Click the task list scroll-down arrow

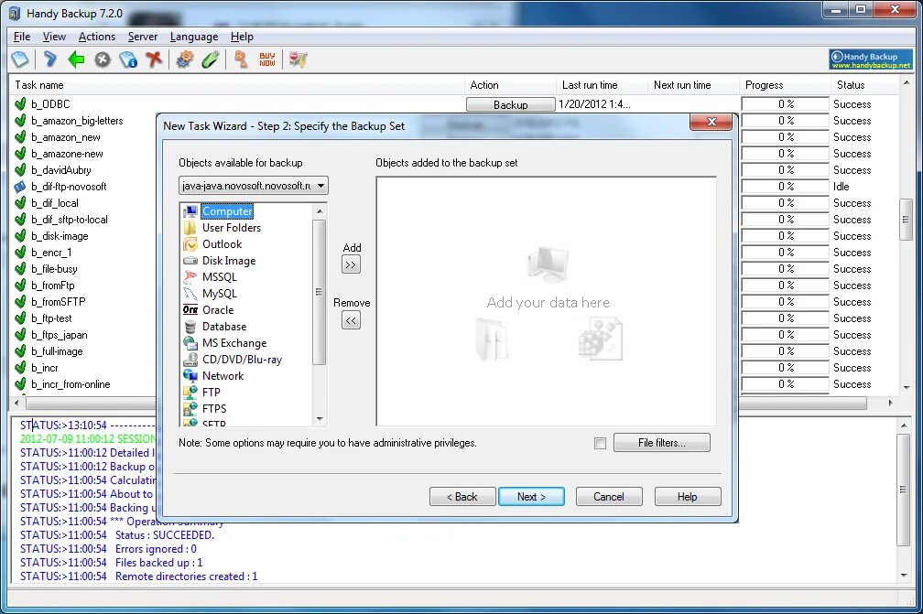pyautogui.click(x=906, y=388)
